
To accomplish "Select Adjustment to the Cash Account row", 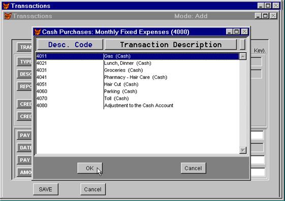I will pyautogui.click(x=137, y=106).
